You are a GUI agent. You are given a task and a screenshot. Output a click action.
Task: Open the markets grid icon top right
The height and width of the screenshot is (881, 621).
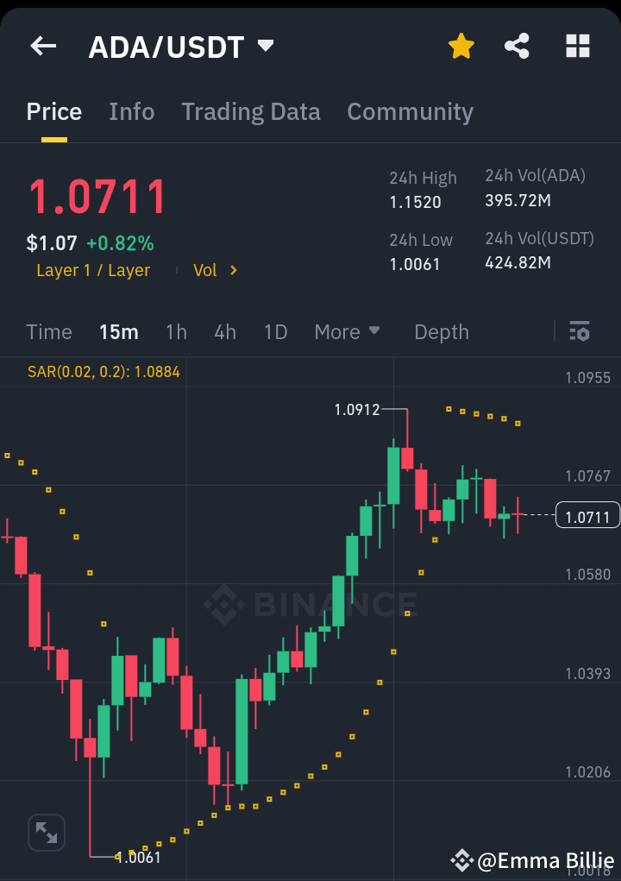576,47
